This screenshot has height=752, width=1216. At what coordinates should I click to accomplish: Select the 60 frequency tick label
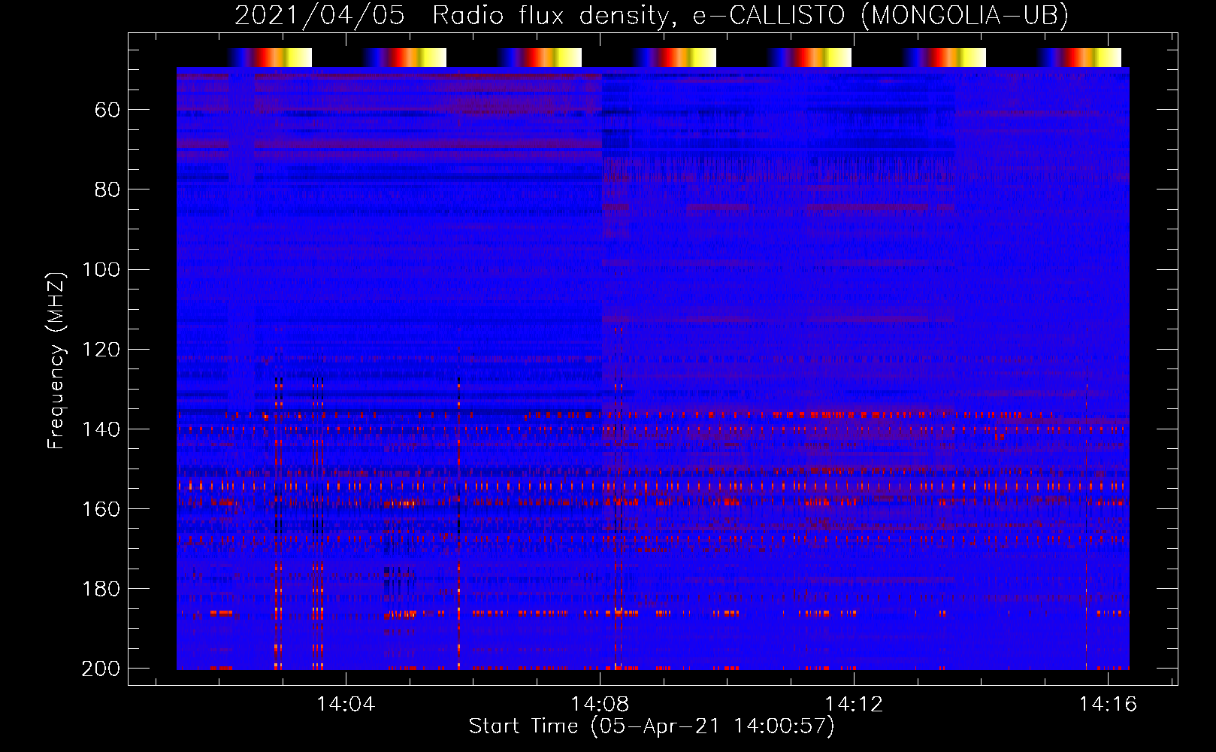pos(107,110)
